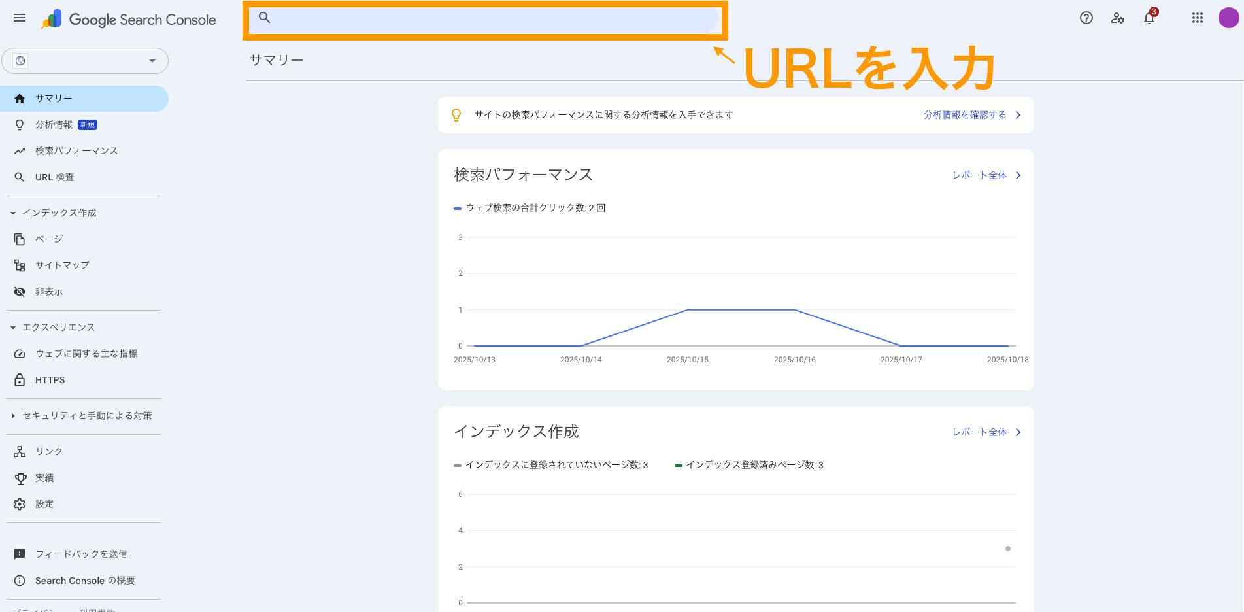1244x612 pixels.
Task: Open the purple account avatar
Action: pos(1229,18)
